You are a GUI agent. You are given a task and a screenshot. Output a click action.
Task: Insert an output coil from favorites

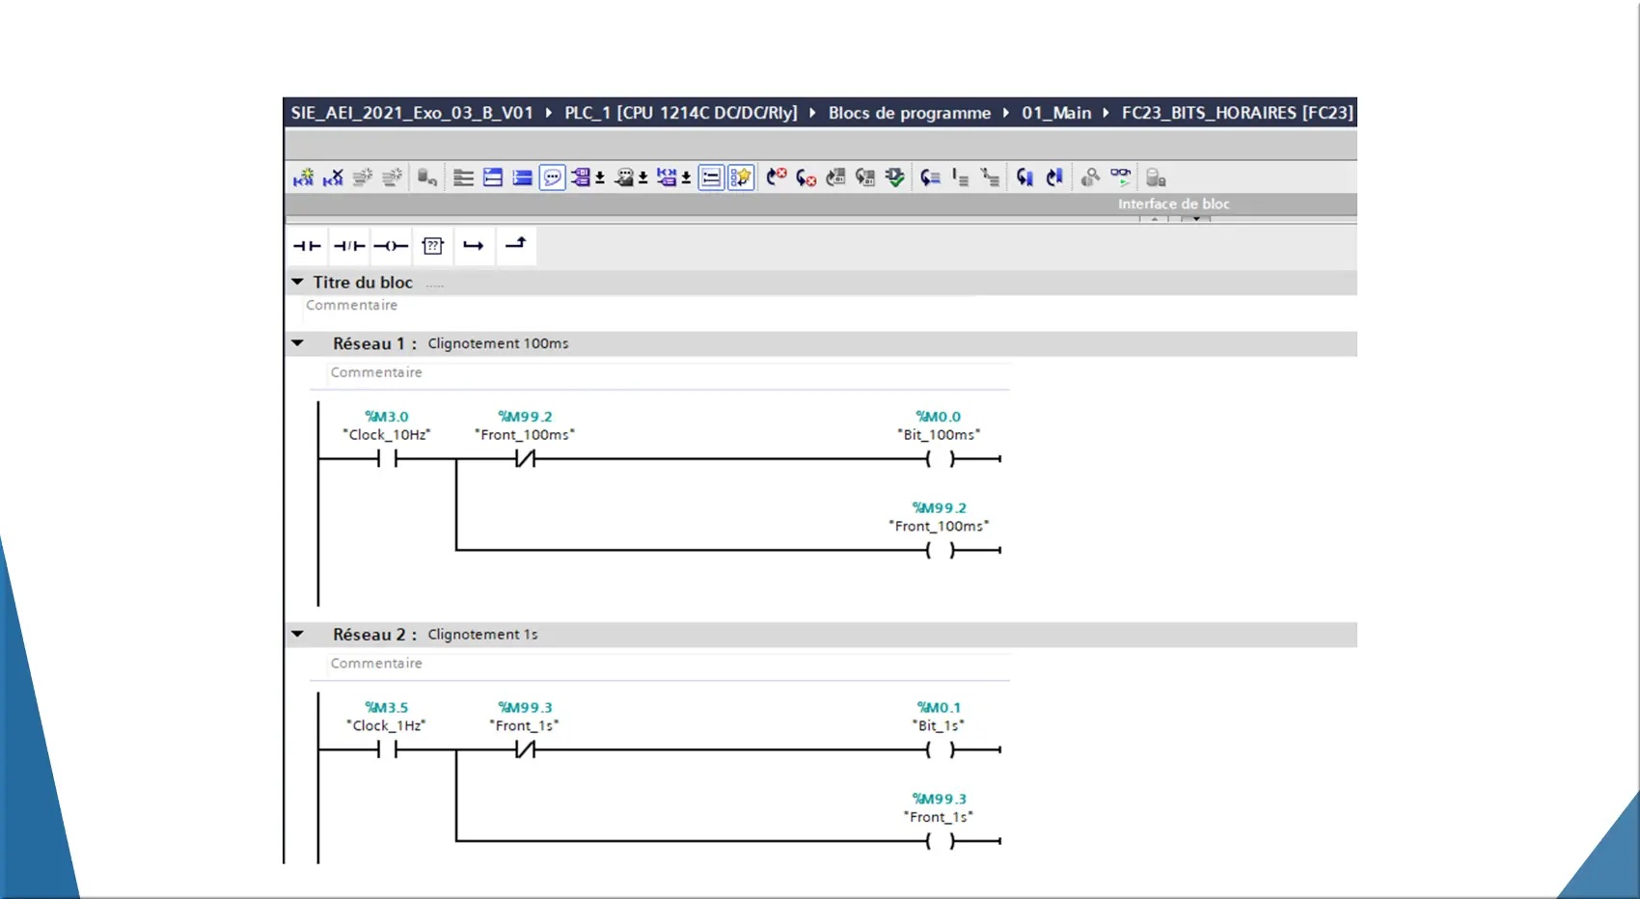391,246
